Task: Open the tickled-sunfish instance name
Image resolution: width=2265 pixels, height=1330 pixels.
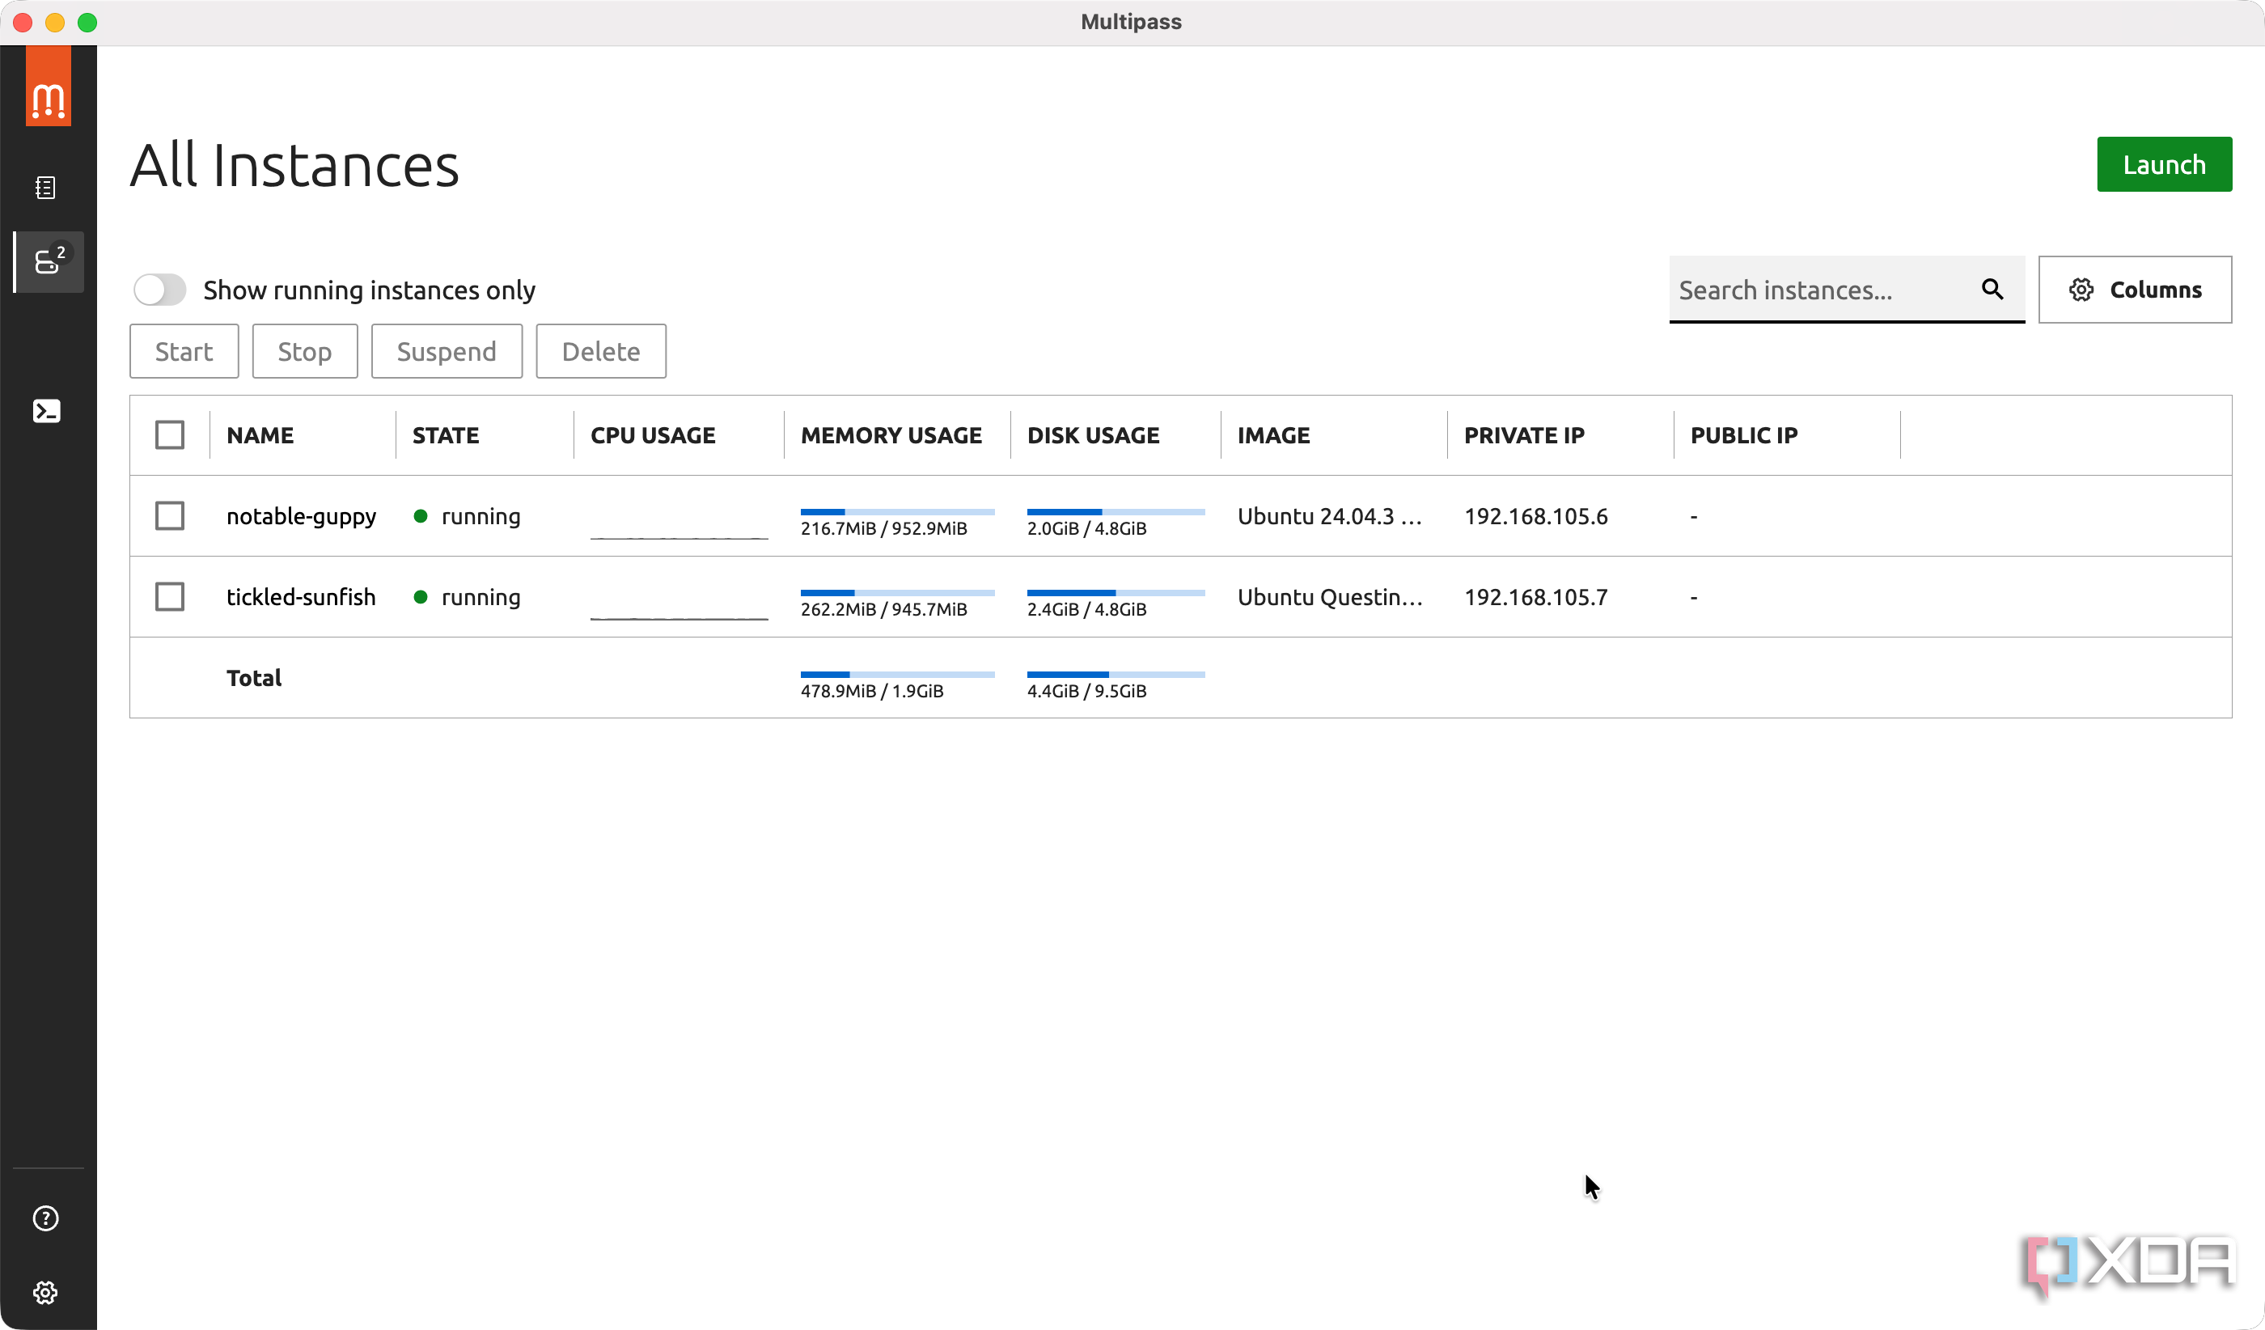Action: click(301, 598)
